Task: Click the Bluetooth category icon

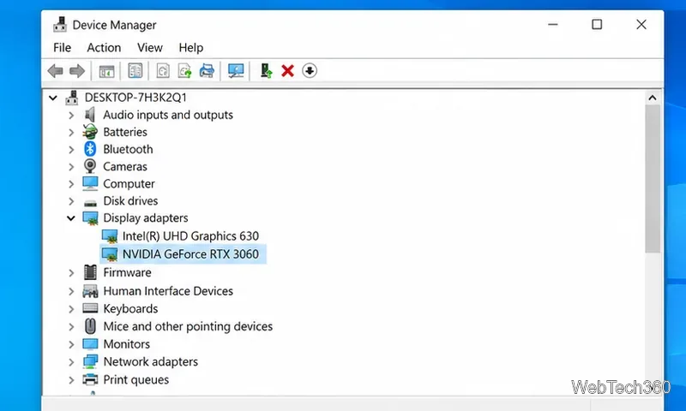Action: [x=90, y=149]
